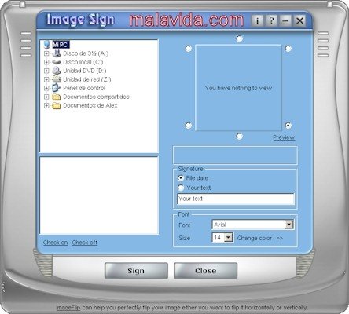The image size is (349, 314).
Task: Expand the Documentos de Alex node
Action: coord(46,105)
